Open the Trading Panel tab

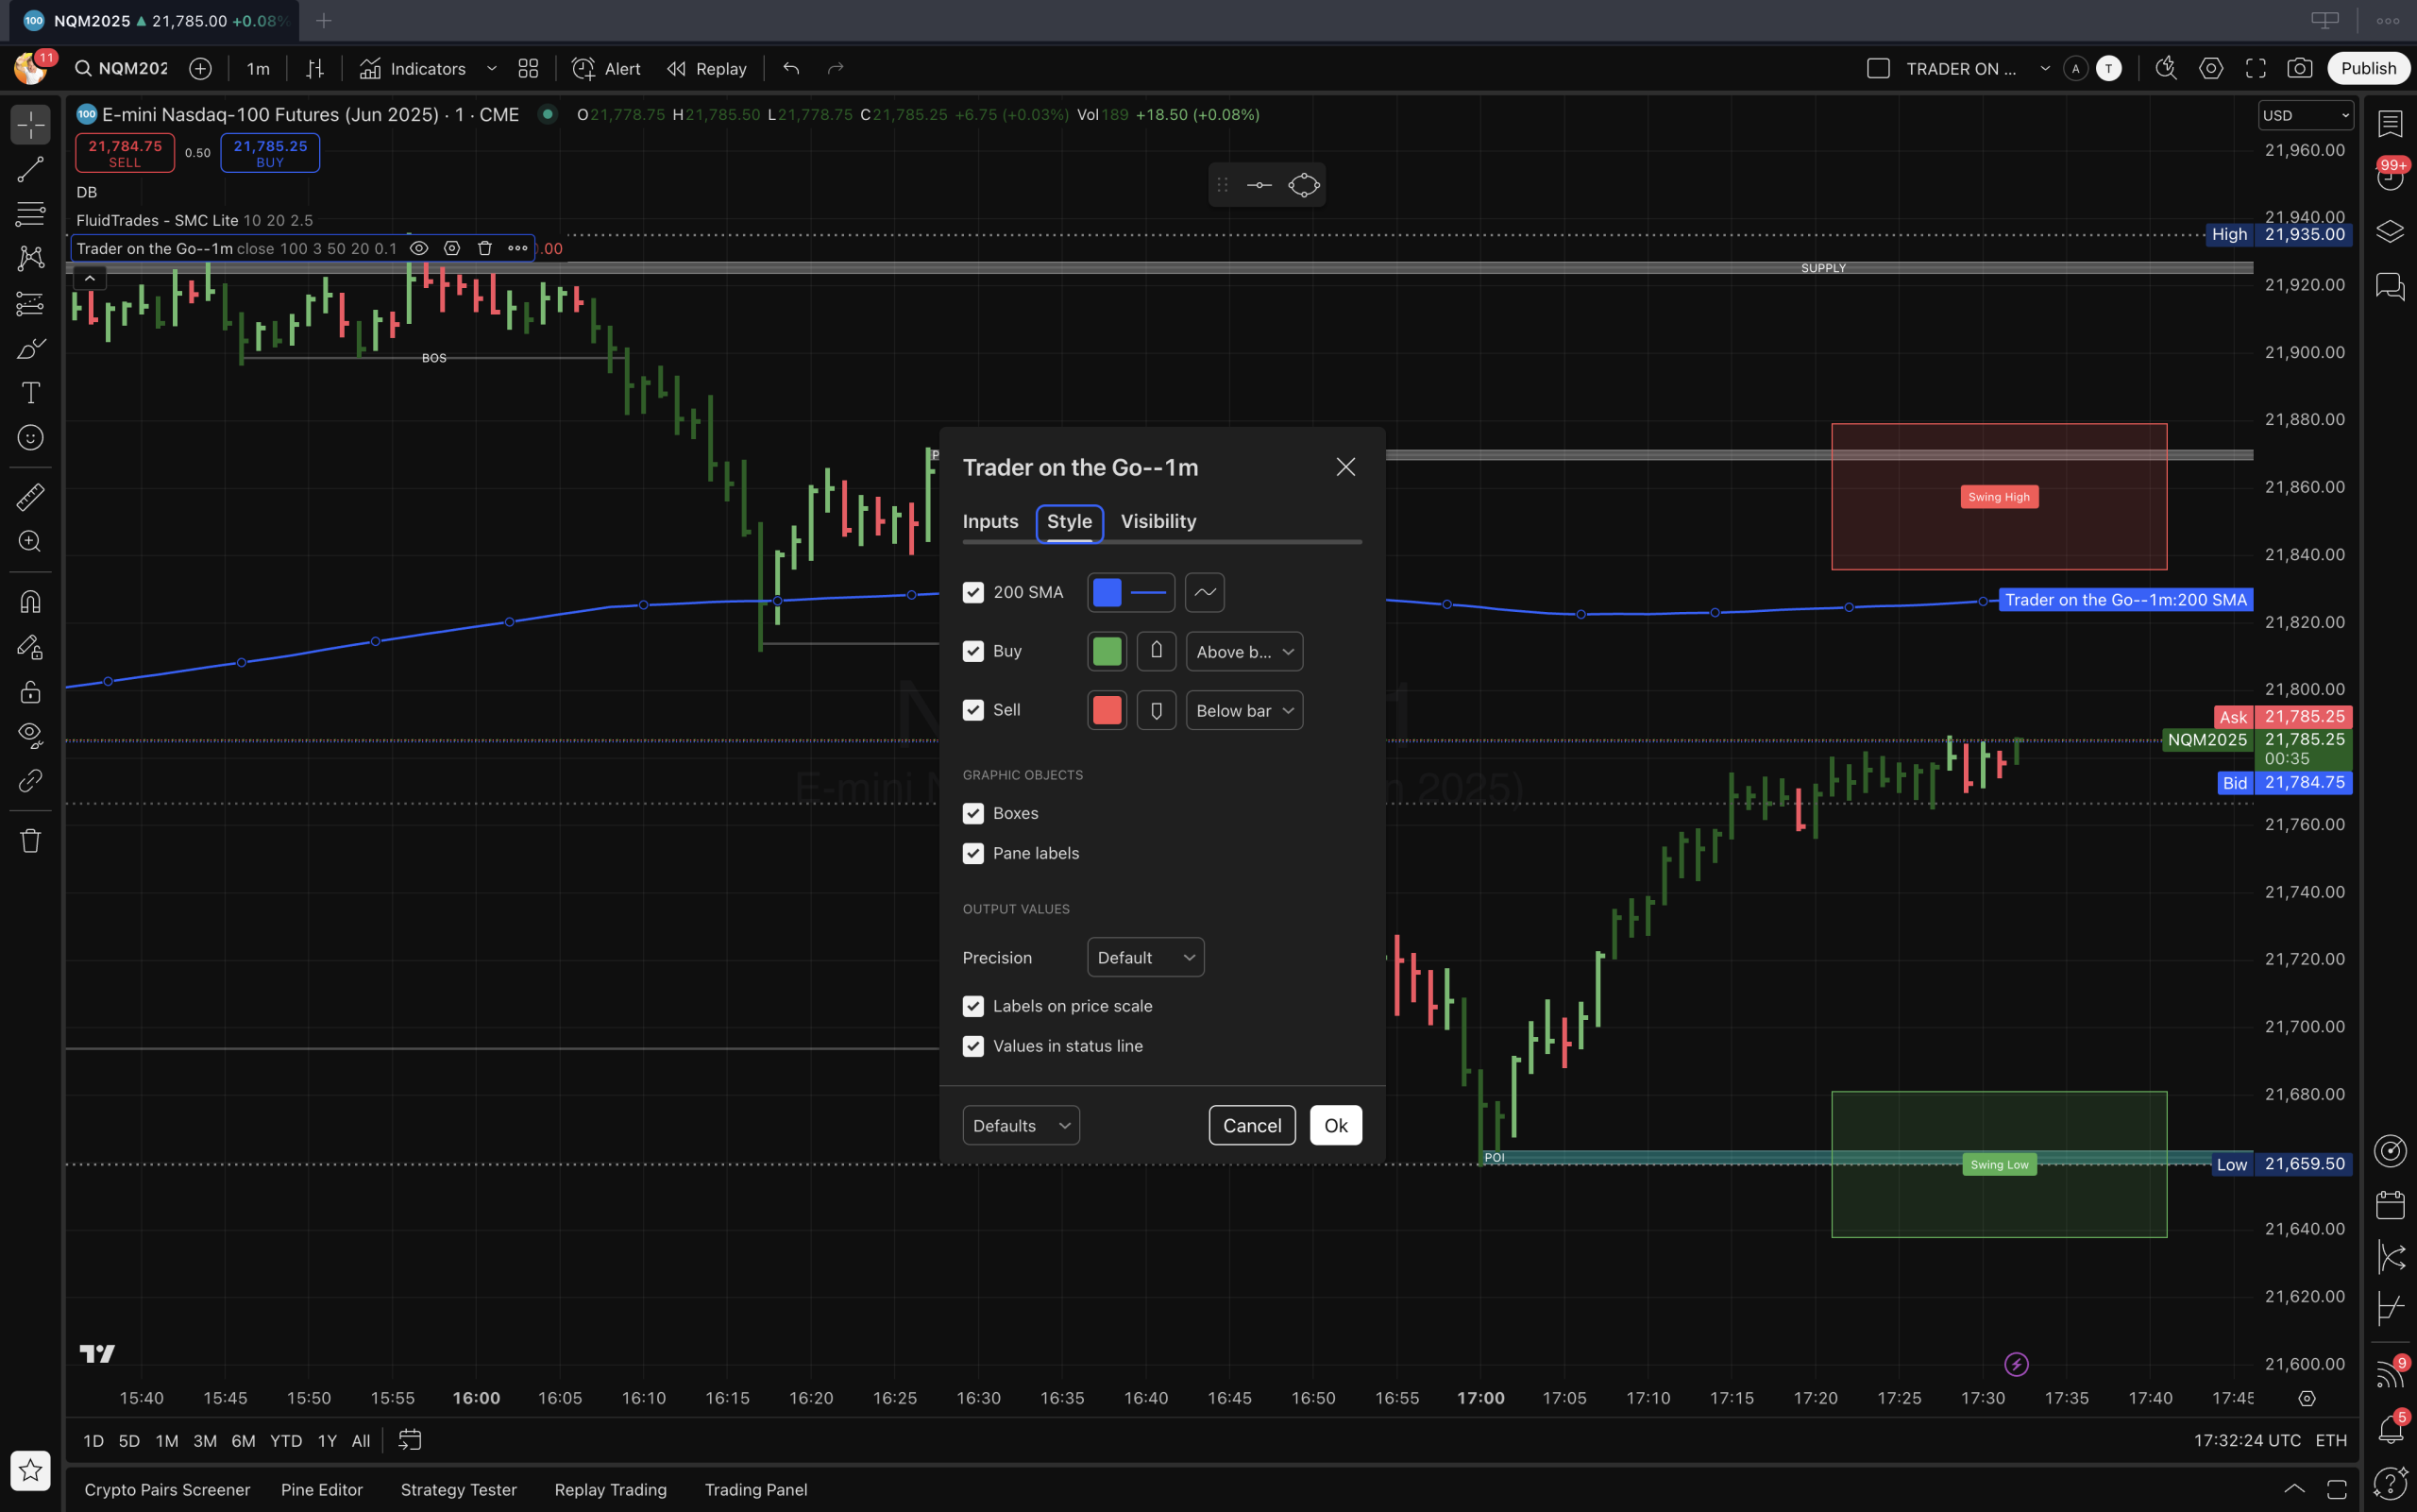tap(755, 1489)
